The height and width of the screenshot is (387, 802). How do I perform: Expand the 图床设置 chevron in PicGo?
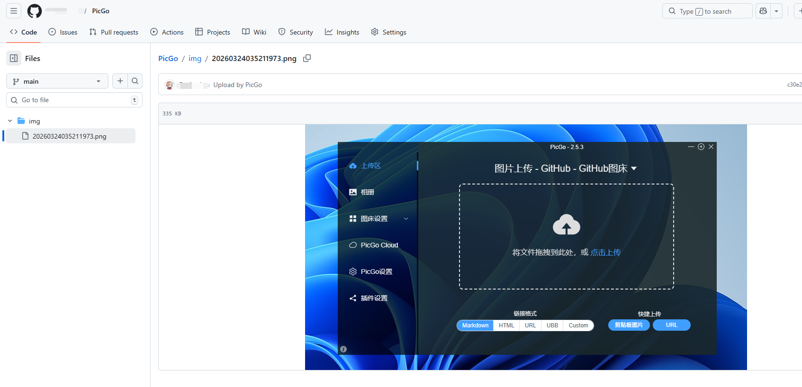tap(406, 219)
